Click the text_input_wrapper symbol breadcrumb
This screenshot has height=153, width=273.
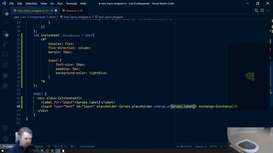[x=109, y=17]
